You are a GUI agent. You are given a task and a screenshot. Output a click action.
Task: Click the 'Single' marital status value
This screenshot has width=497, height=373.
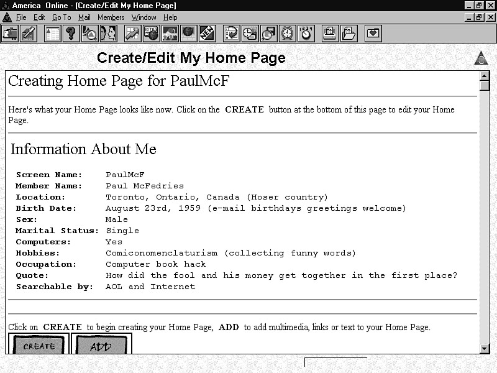(122, 231)
